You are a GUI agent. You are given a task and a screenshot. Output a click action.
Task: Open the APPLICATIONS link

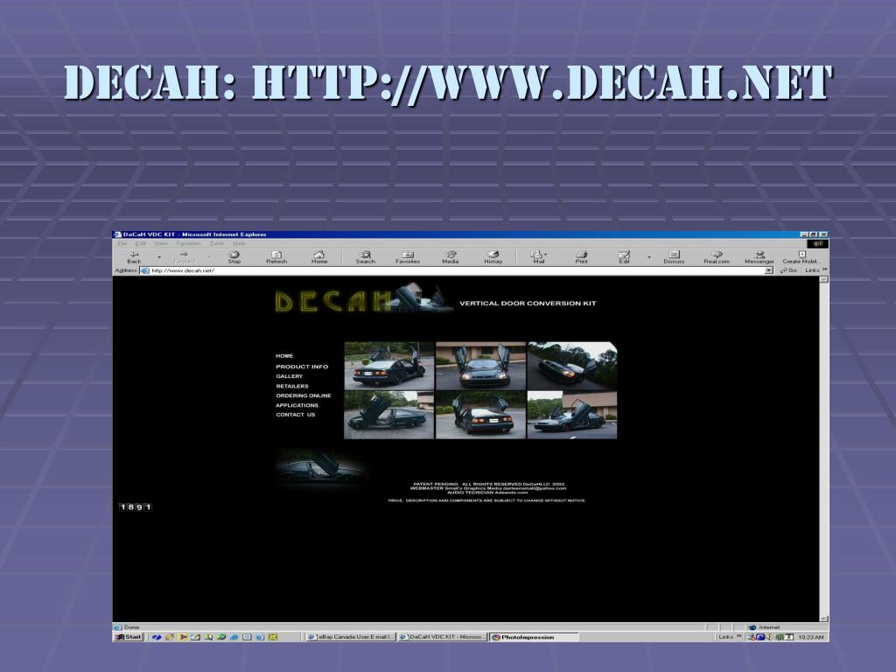pyautogui.click(x=297, y=405)
